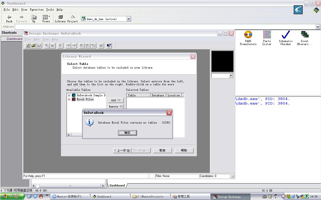Open the File menu in DxDataBook window
The width and height of the screenshot is (321, 200).
(x=28, y=39)
